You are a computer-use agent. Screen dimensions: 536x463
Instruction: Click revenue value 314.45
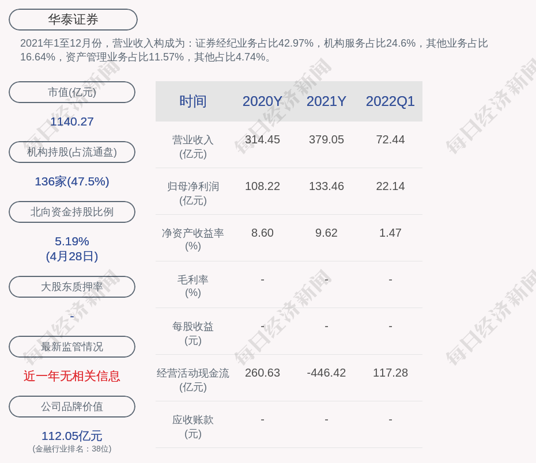263,140
